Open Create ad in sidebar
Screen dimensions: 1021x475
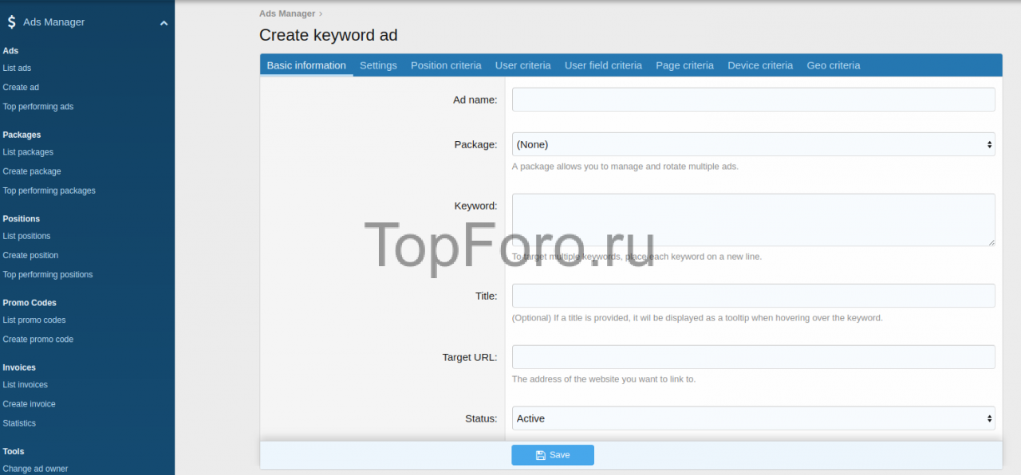pyautogui.click(x=21, y=88)
